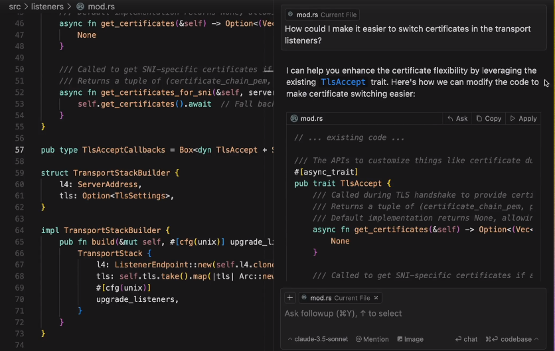The width and height of the screenshot is (555, 351).
Task: Open the claude-3.5-sonnet model selector
Action: pos(317,339)
